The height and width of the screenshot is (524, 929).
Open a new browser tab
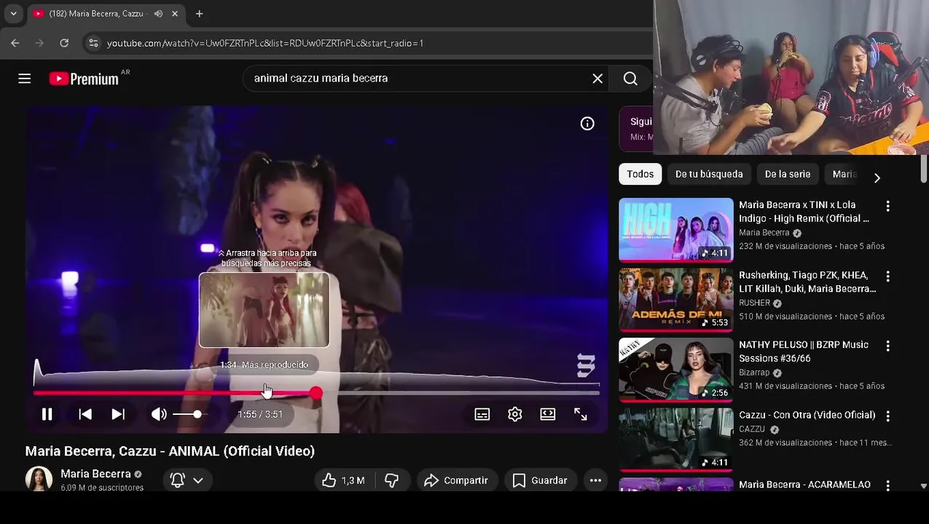coord(199,14)
